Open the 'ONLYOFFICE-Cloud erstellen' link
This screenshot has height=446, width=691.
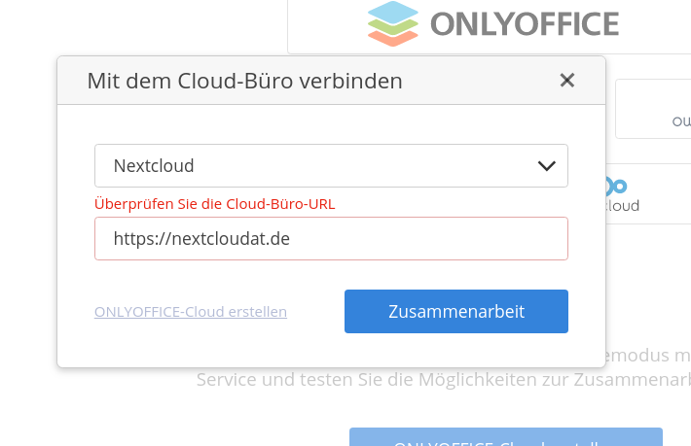pyautogui.click(x=191, y=312)
